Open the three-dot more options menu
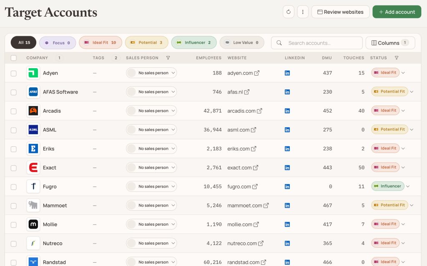427x266 pixels. tap(303, 12)
